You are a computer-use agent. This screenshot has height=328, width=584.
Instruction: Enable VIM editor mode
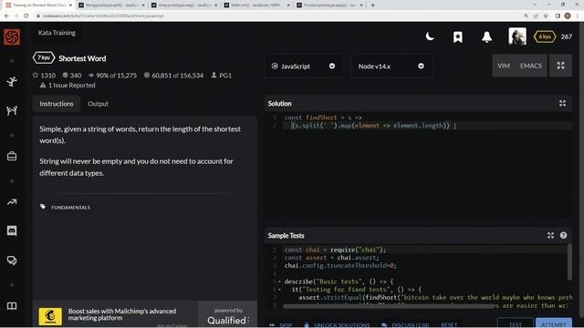coord(503,66)
